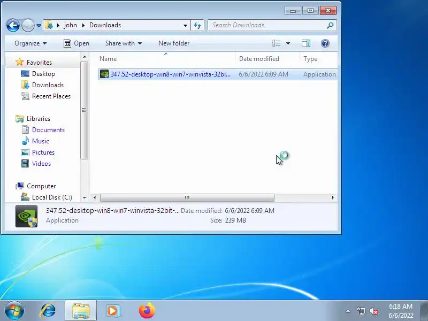Toggle the preview pane
Screen dimensions: 428x321
click(306, 43)
